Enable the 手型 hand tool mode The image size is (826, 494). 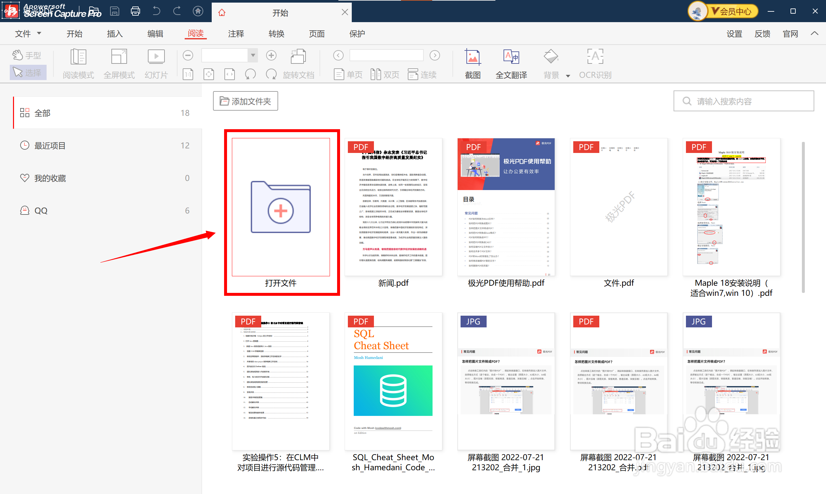point(27,55)
